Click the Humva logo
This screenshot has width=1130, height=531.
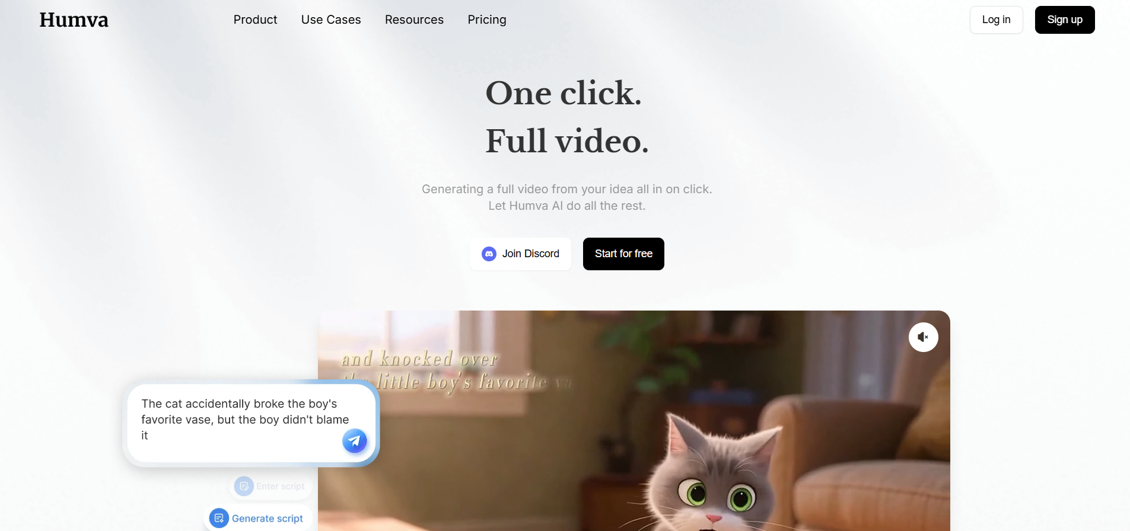[74, 20]
